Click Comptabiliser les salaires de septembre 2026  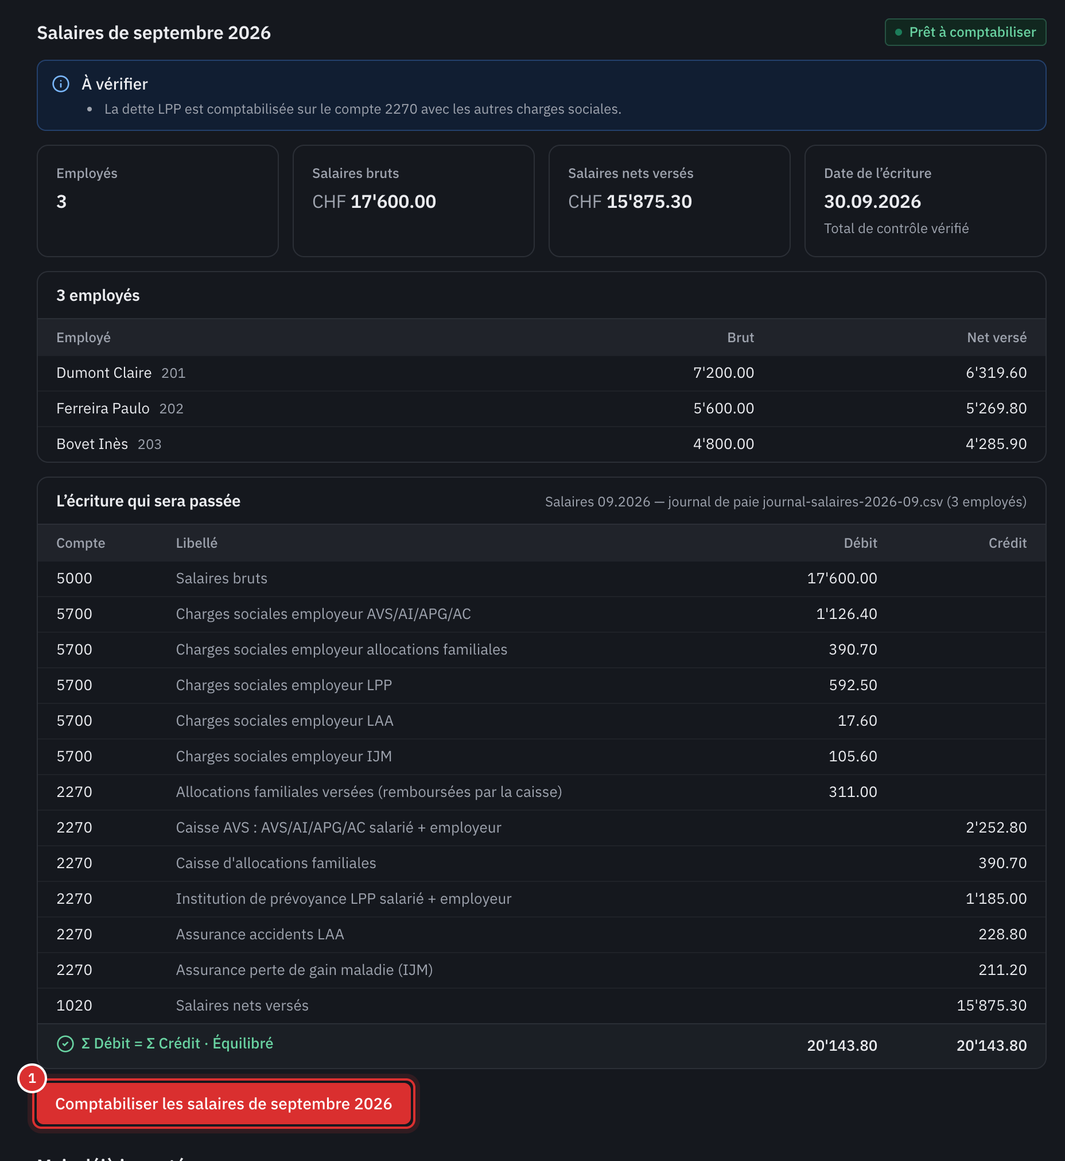coord(224,1104)
